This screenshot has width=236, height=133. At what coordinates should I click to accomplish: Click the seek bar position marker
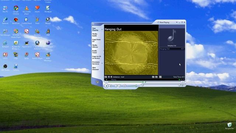point(144,82)
